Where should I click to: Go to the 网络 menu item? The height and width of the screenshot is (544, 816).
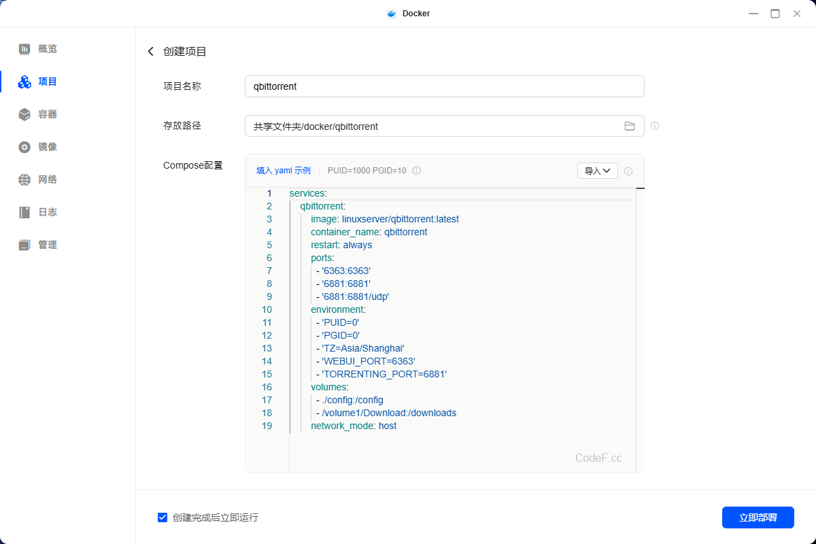[48, 180]
